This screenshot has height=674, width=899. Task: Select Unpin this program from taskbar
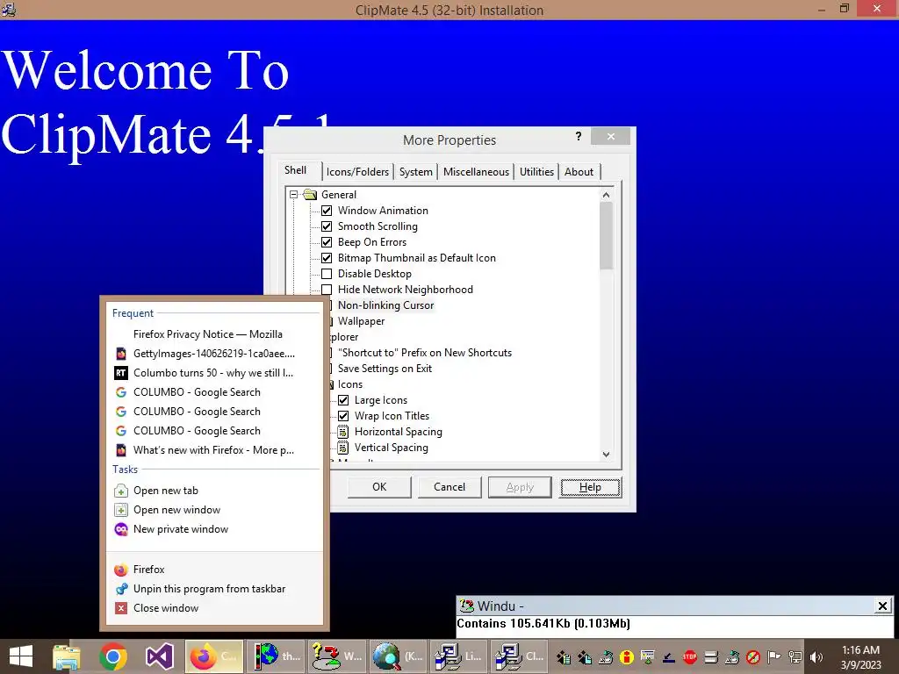click(215, 589)
